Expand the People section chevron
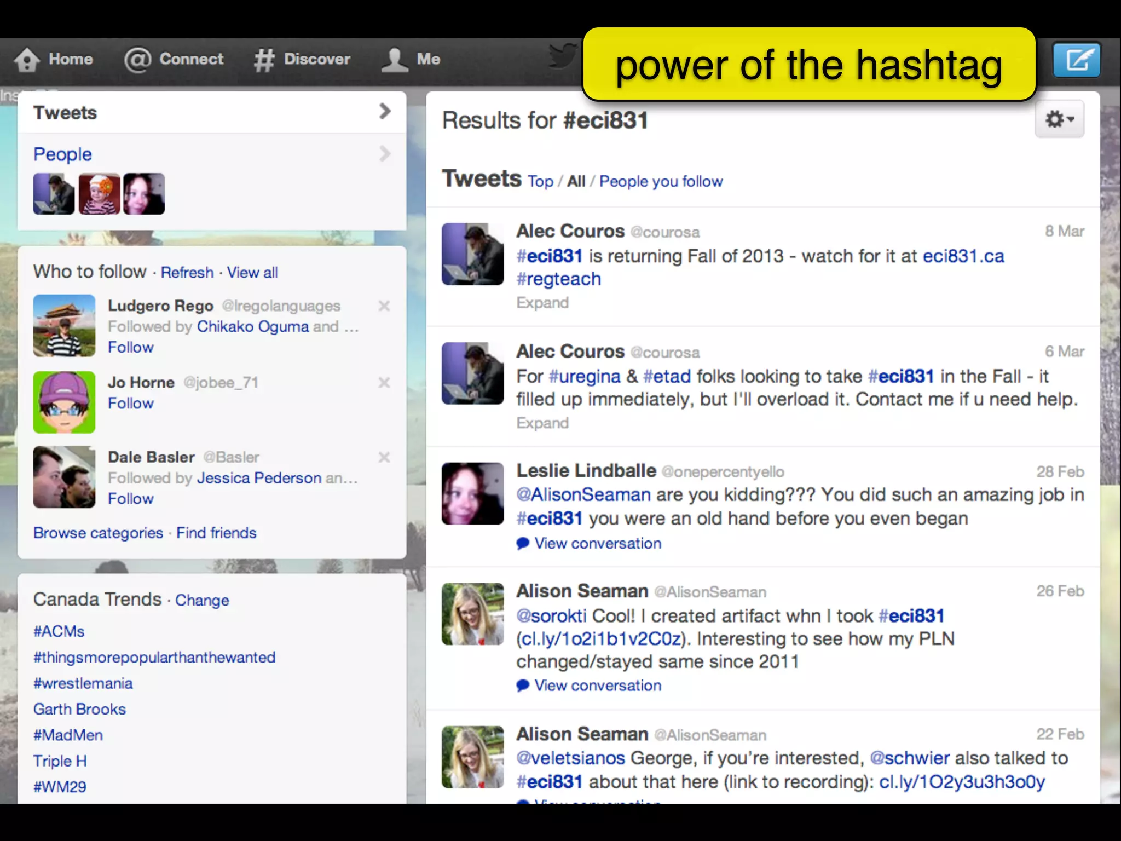This screenshot has height=841, width=1121. pos(385,154)
